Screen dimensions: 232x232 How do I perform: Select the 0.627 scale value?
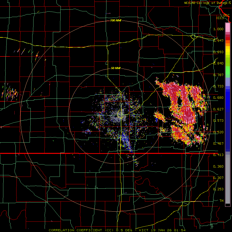(218, 109)
